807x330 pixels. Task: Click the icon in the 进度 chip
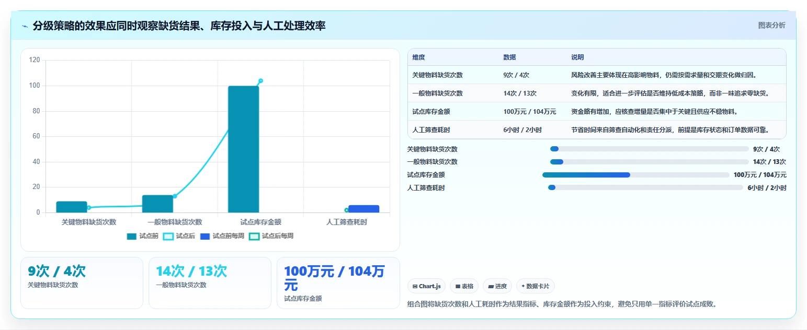click(x=491, y=287)
